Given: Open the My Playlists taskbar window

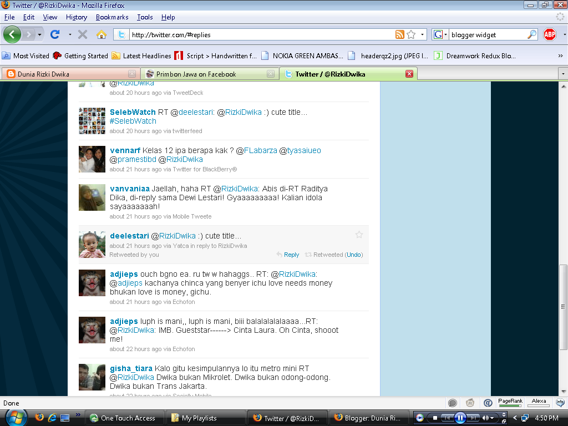Looking at the screenshot, I should (205, 418).
